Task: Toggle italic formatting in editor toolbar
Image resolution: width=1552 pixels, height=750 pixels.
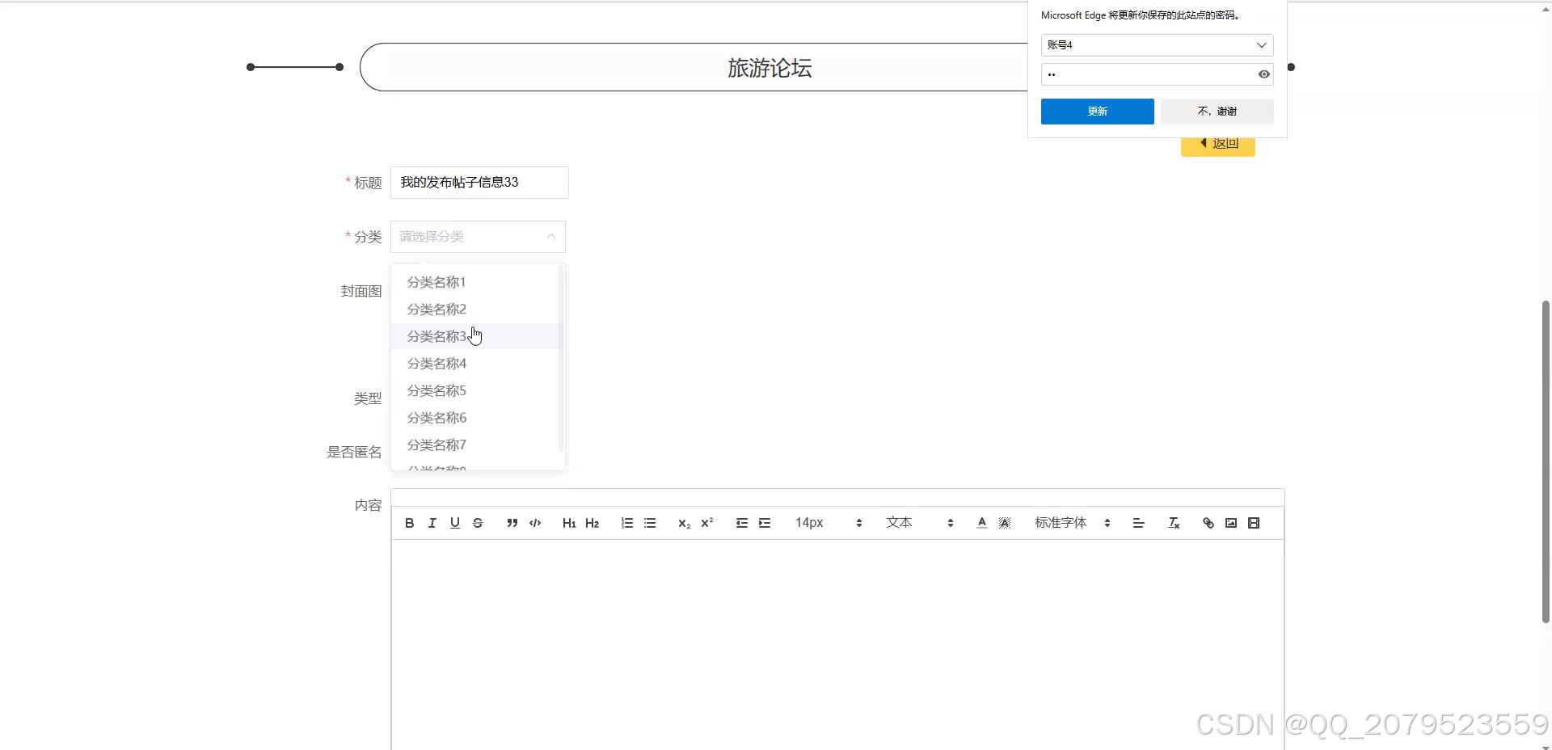Action: coord(432,523)
